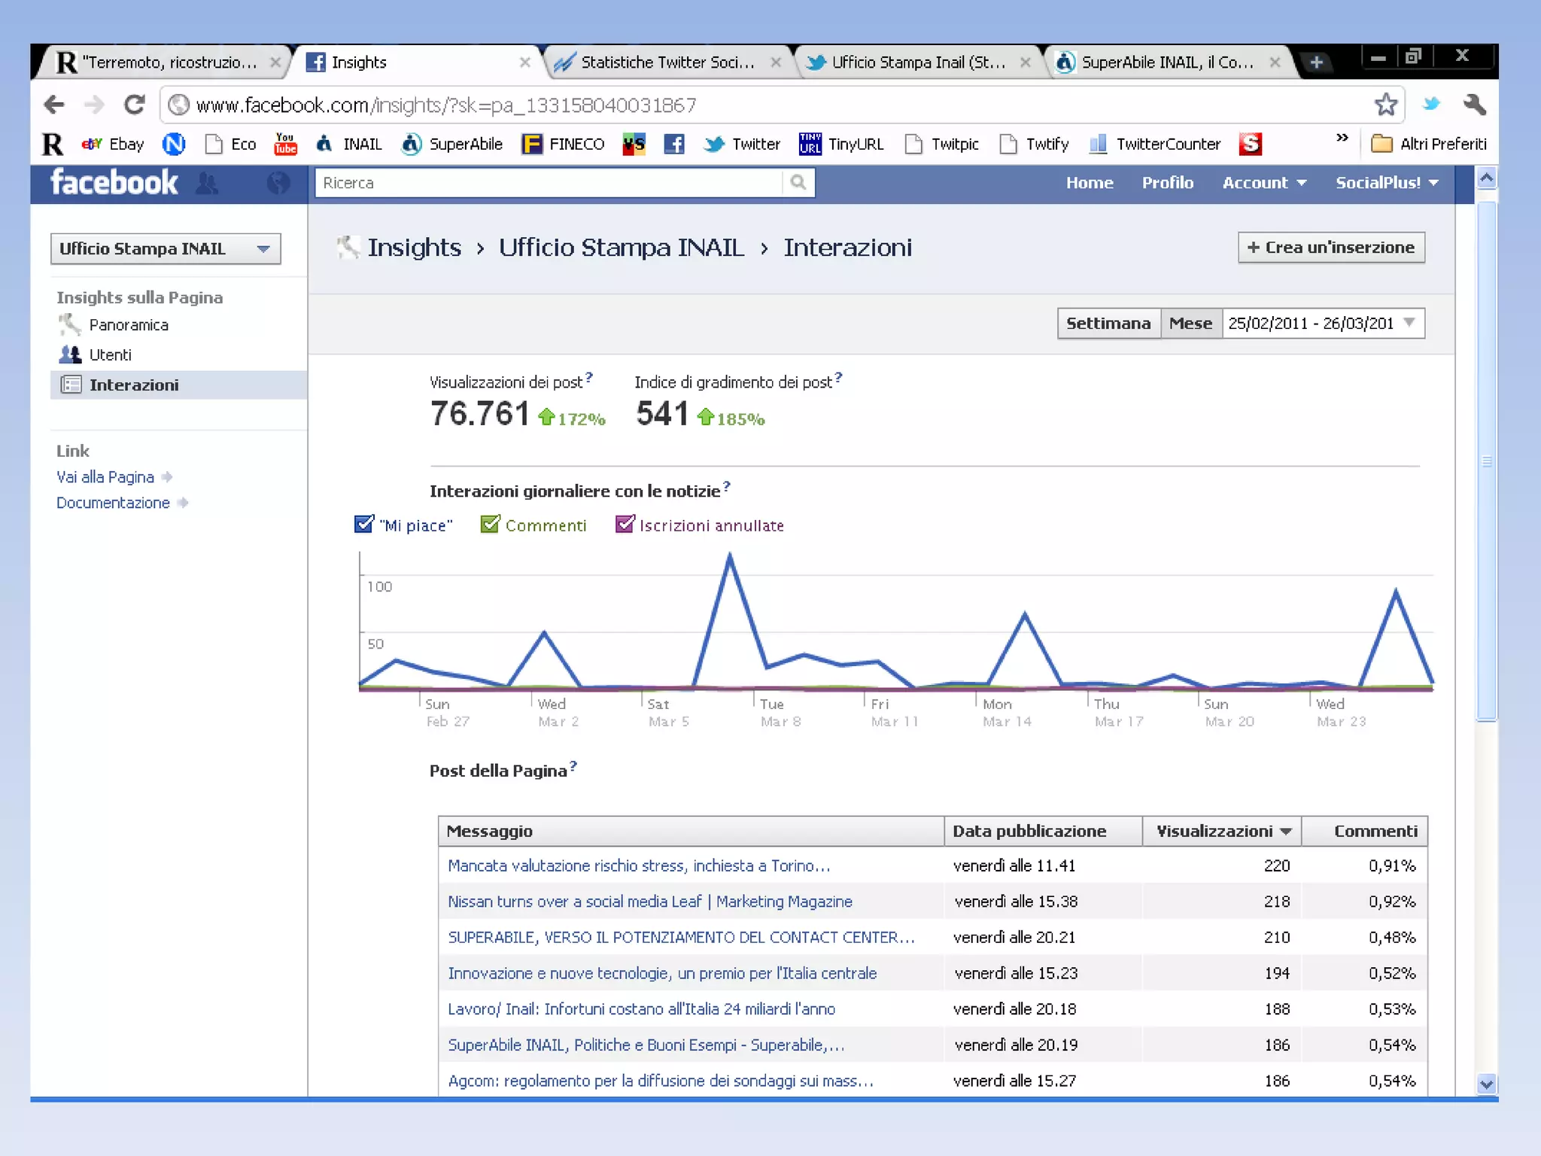
Task: Click the Ricerca search field
Action: [x=549, y=183]
